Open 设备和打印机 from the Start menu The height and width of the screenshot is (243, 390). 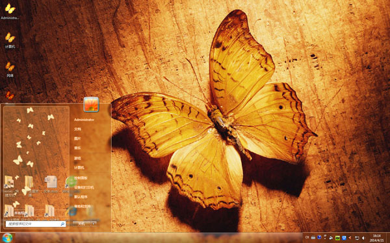(x=84, y=187)
